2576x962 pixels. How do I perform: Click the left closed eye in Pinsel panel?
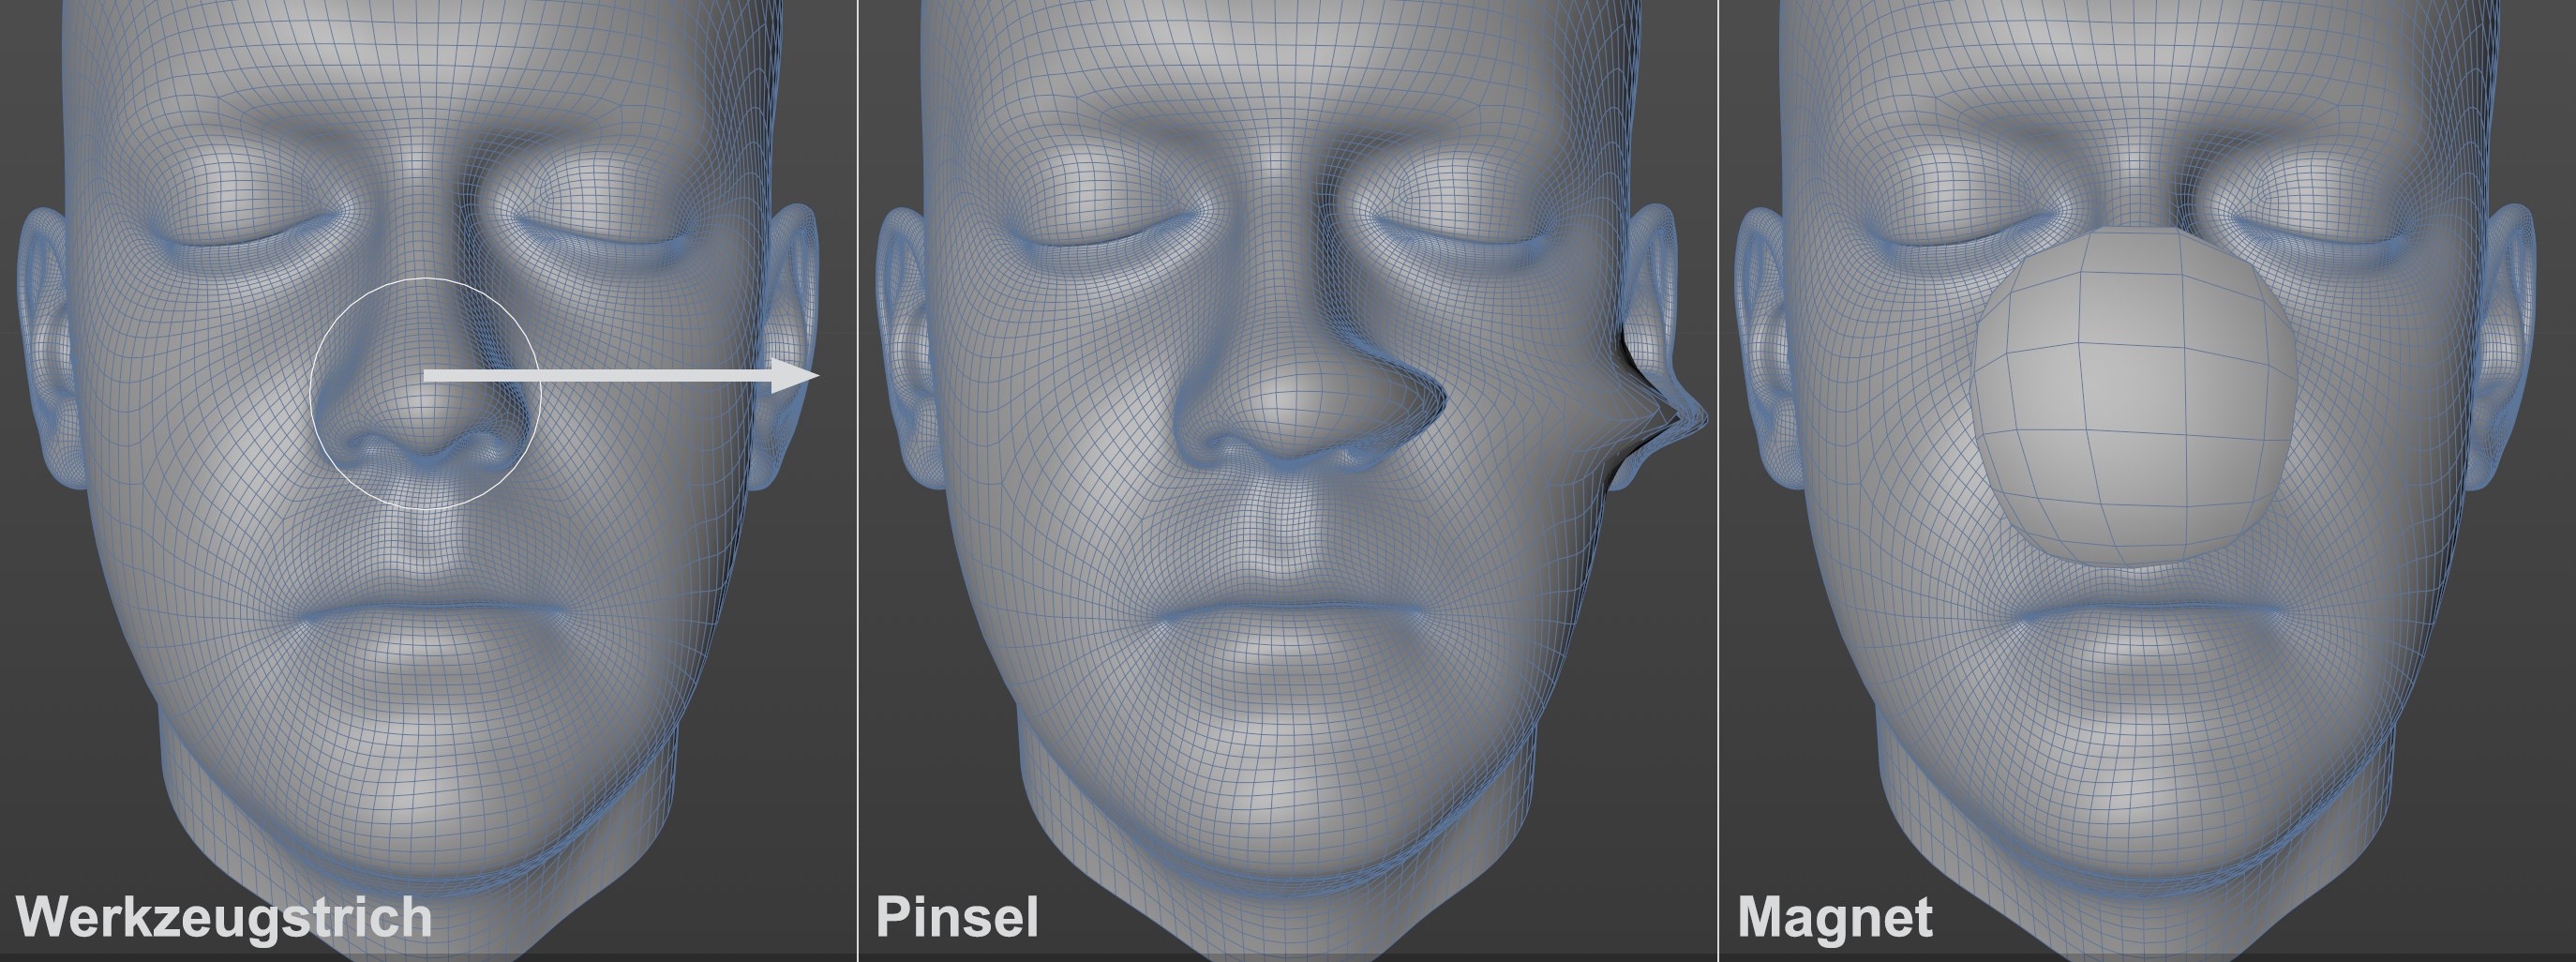point(1100,235)
